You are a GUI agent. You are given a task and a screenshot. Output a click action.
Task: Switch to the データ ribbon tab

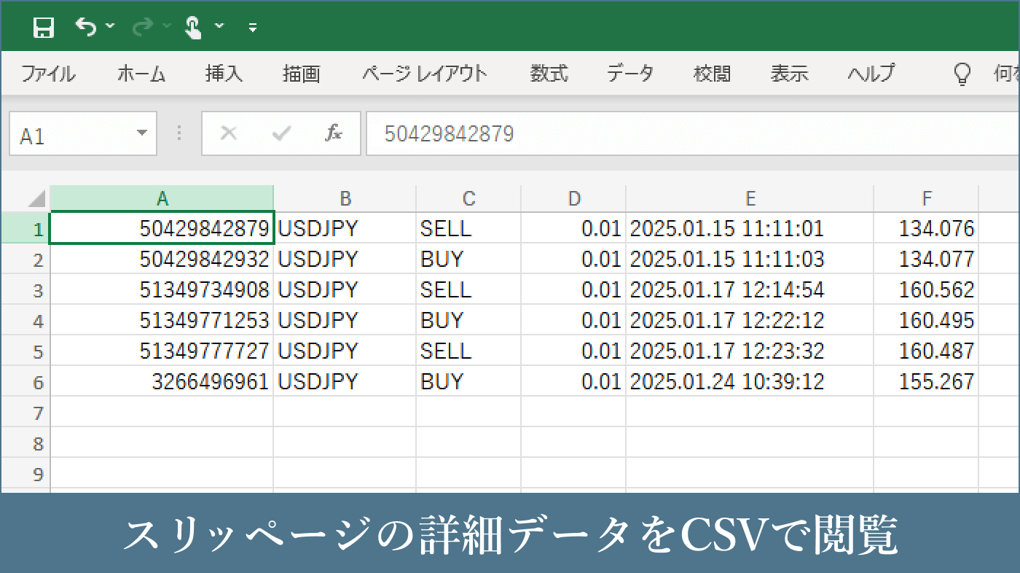point(630,74)
